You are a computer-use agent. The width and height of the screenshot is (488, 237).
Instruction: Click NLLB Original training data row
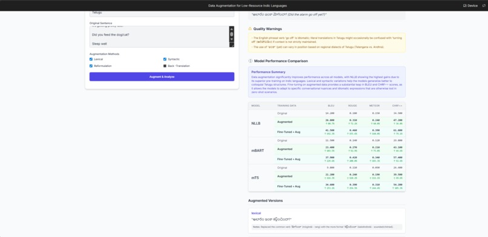[340, 113]
